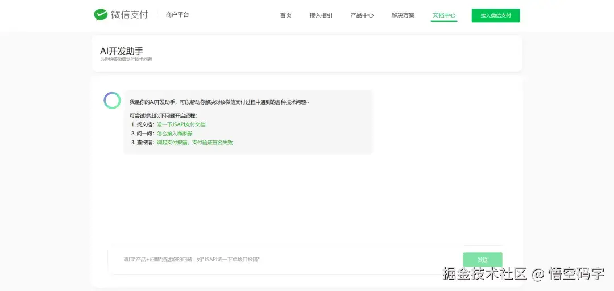The width and height of the screenshot is (614, 291).
Task: Click the AI开发助手 page title
Action: (x=122, y=51)
